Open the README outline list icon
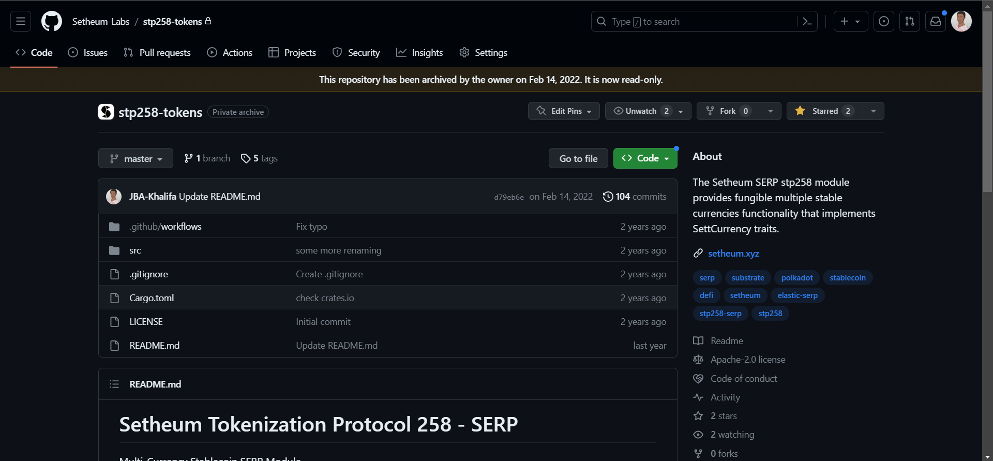 (x=114, y=384)
